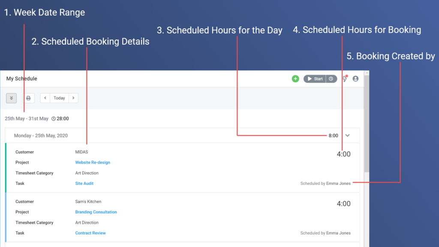Go to previous week with the left chevron
The width and height of the screenshot is (439, 247).
tap(45, 98)
